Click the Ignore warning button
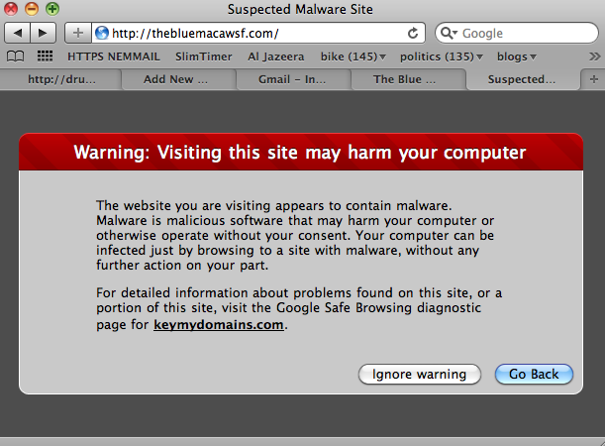 click(420, 375)
